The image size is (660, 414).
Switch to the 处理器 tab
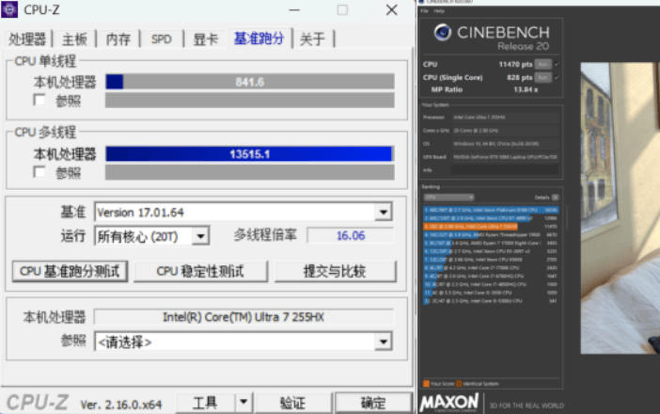pyautogui.click(x=27, y=40)
